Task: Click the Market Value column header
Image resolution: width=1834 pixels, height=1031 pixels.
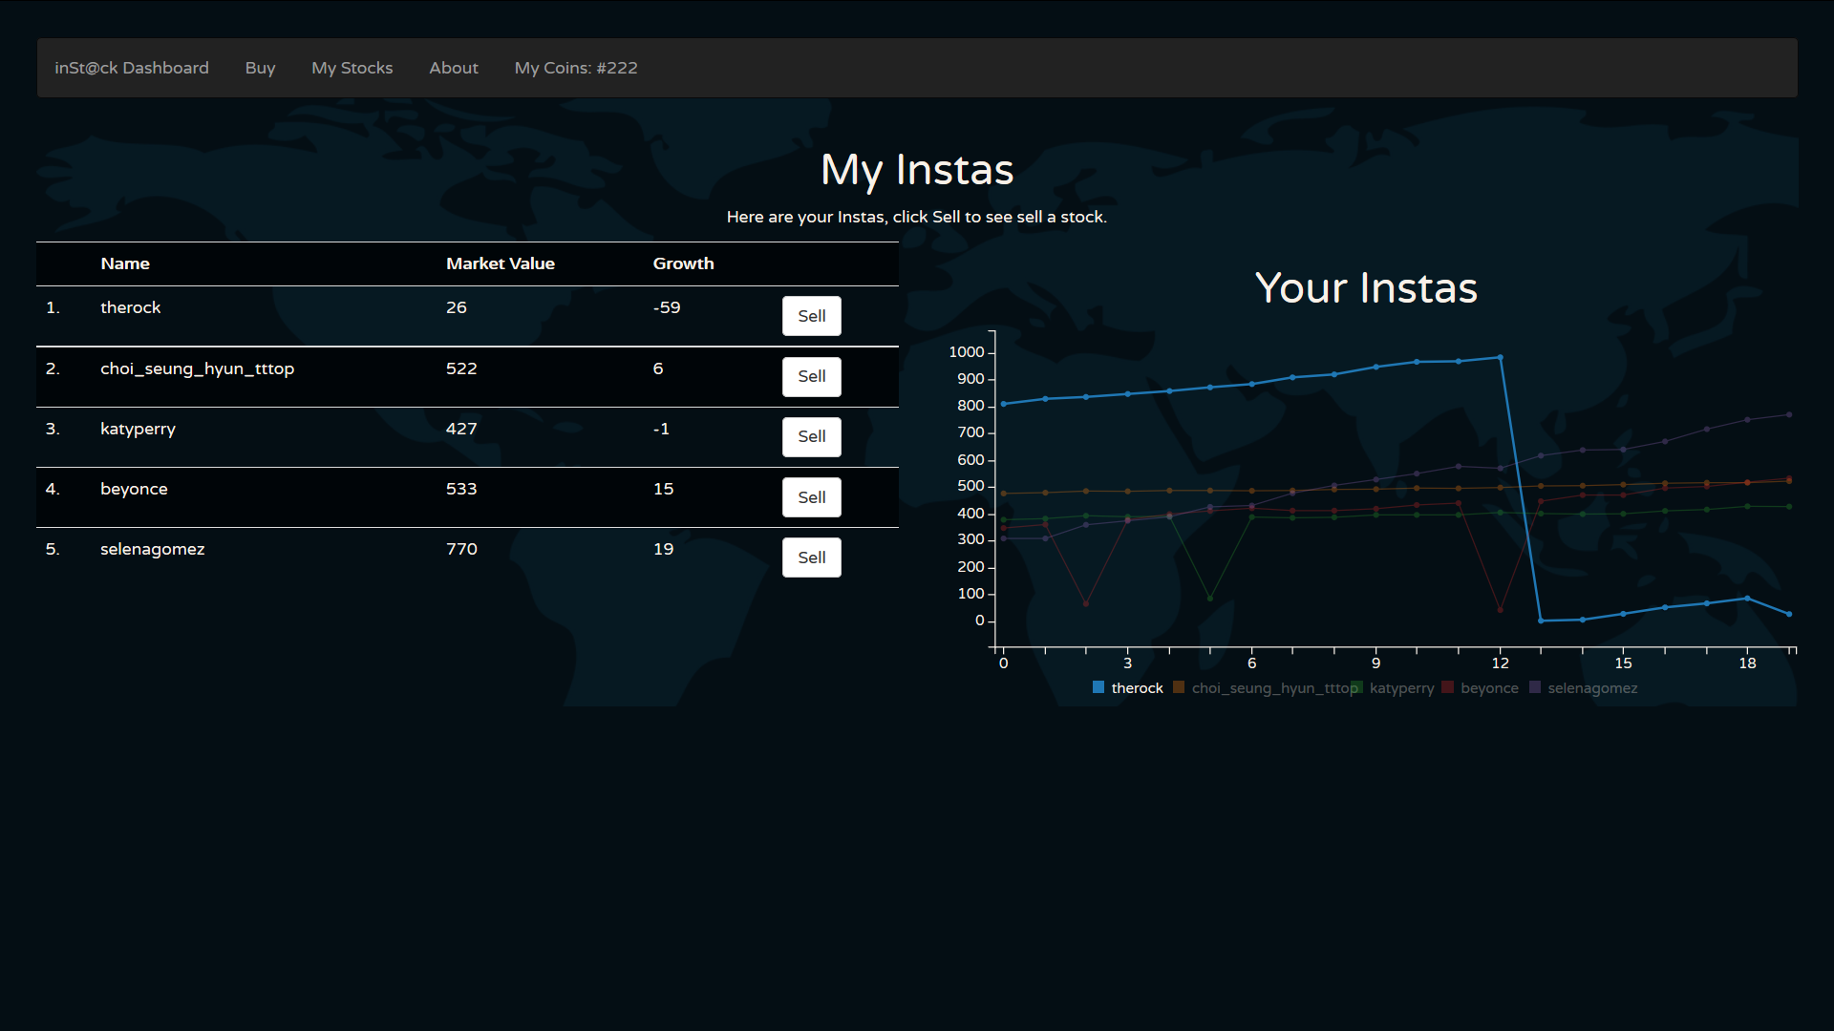Action: point(500,263)
